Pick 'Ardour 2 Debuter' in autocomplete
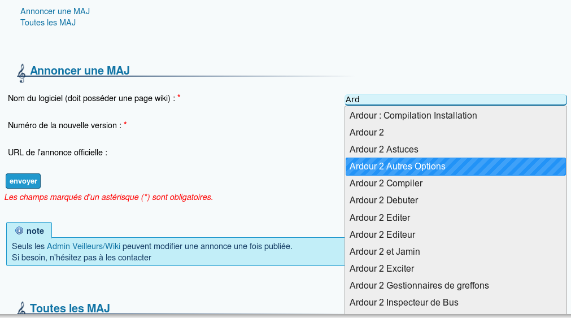571x318 pixels. pos(456,201)
